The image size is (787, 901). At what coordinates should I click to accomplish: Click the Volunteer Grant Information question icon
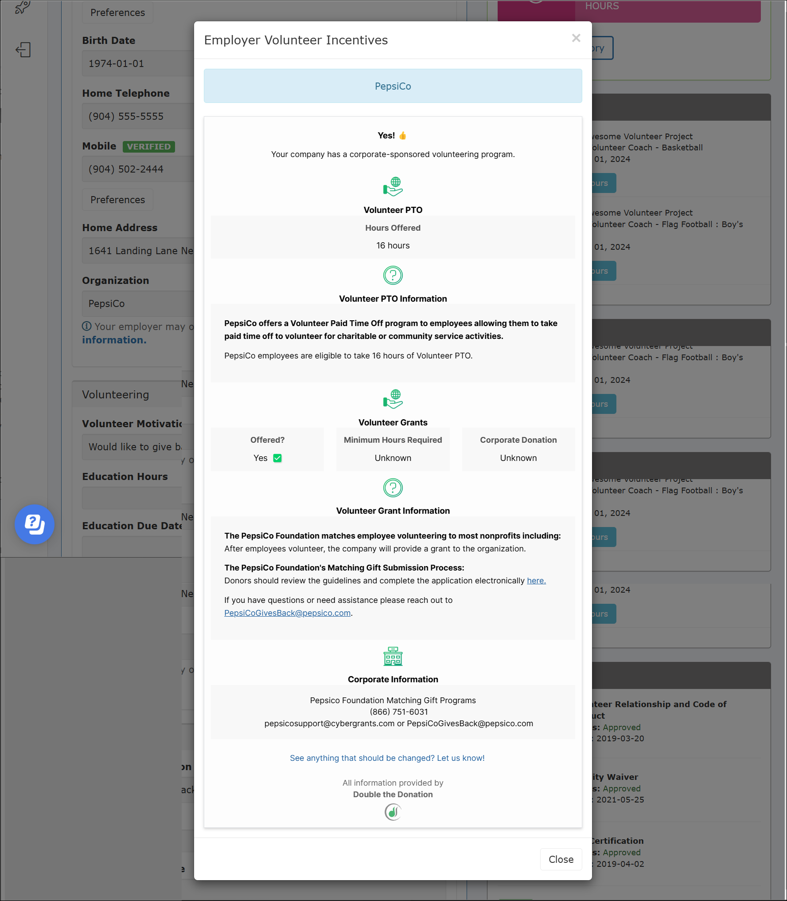[393, 488]
